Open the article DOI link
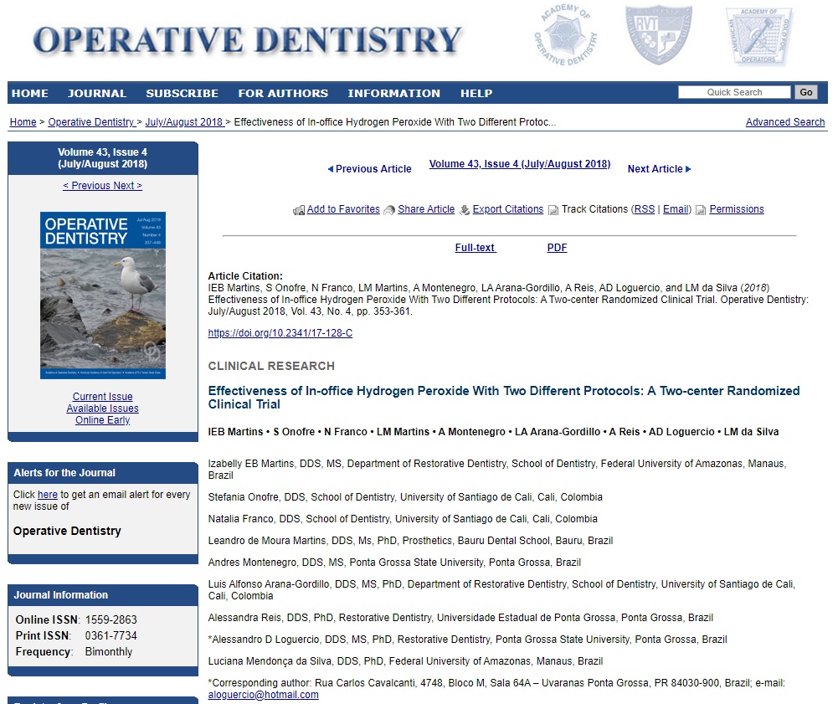 (x=280, y=333)
